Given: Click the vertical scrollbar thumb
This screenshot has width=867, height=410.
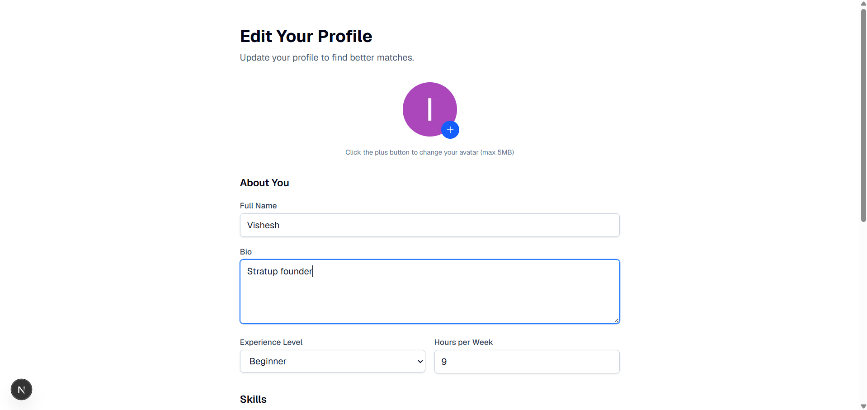Looking at the screenshot, I should tap(863, 115).
